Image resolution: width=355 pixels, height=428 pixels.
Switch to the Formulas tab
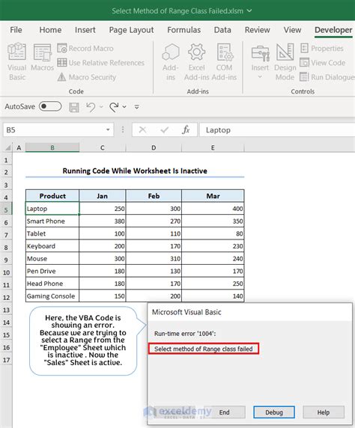pyautogui.click(x=184, y=30)
